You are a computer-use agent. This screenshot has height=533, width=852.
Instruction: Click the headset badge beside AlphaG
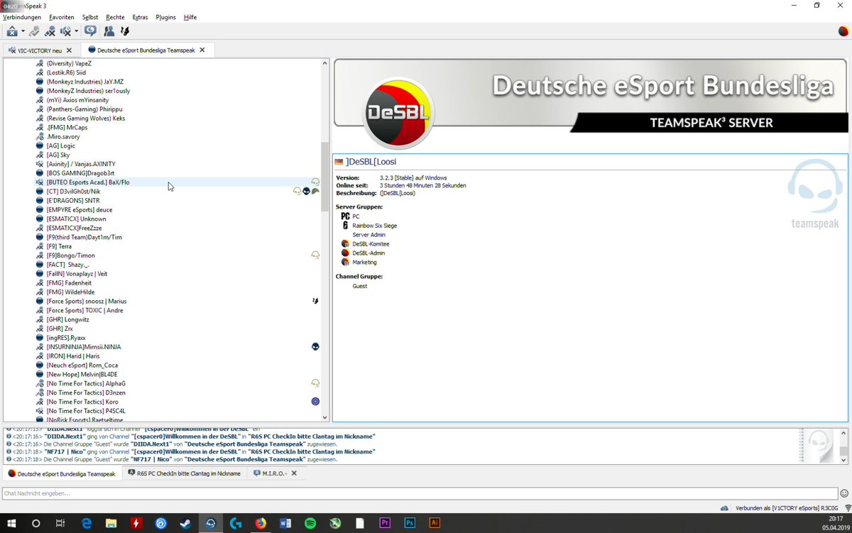315,383
